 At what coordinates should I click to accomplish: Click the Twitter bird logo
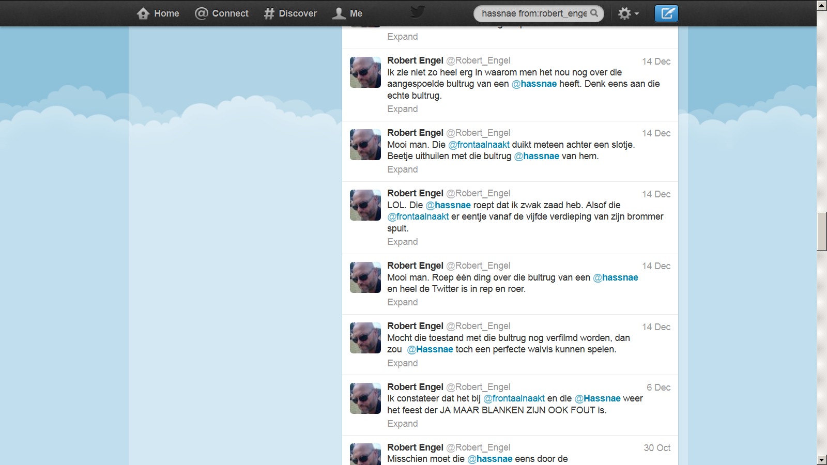pyautogui.click(x=417, y=12)
